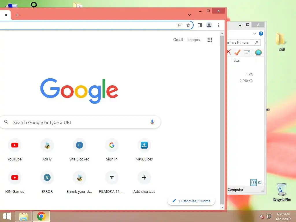
Task: Click the blue shell icon in Explorer toolbar
Action: click(x=258, y=52)
